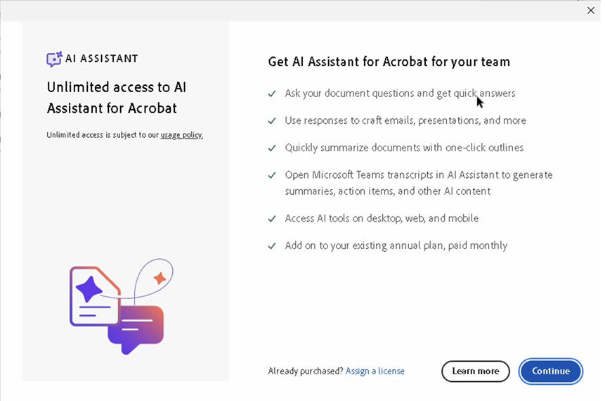Click checkmark beside Access AI tools on desktop
Image resolution: width=605 pixels, height=401 pixels.
click(272, 218)
